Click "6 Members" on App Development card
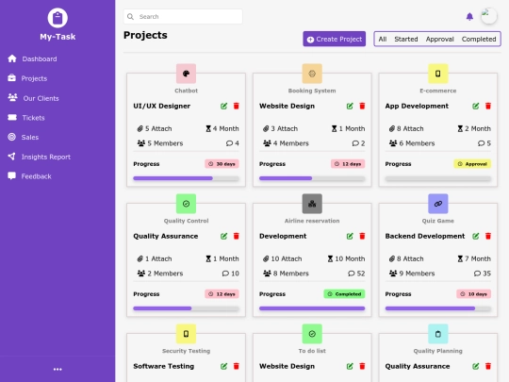 tap(412, 143)
